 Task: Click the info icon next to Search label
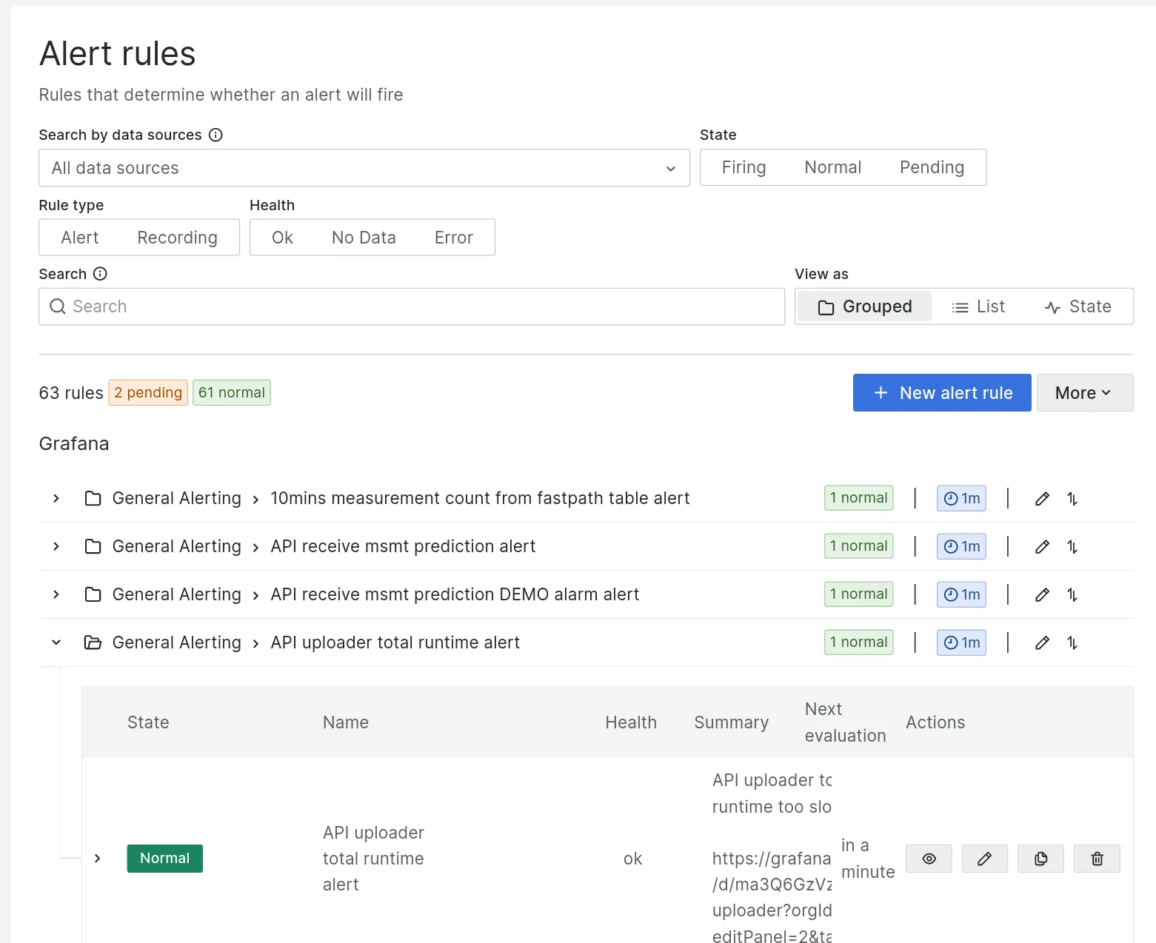pos(100,274)
